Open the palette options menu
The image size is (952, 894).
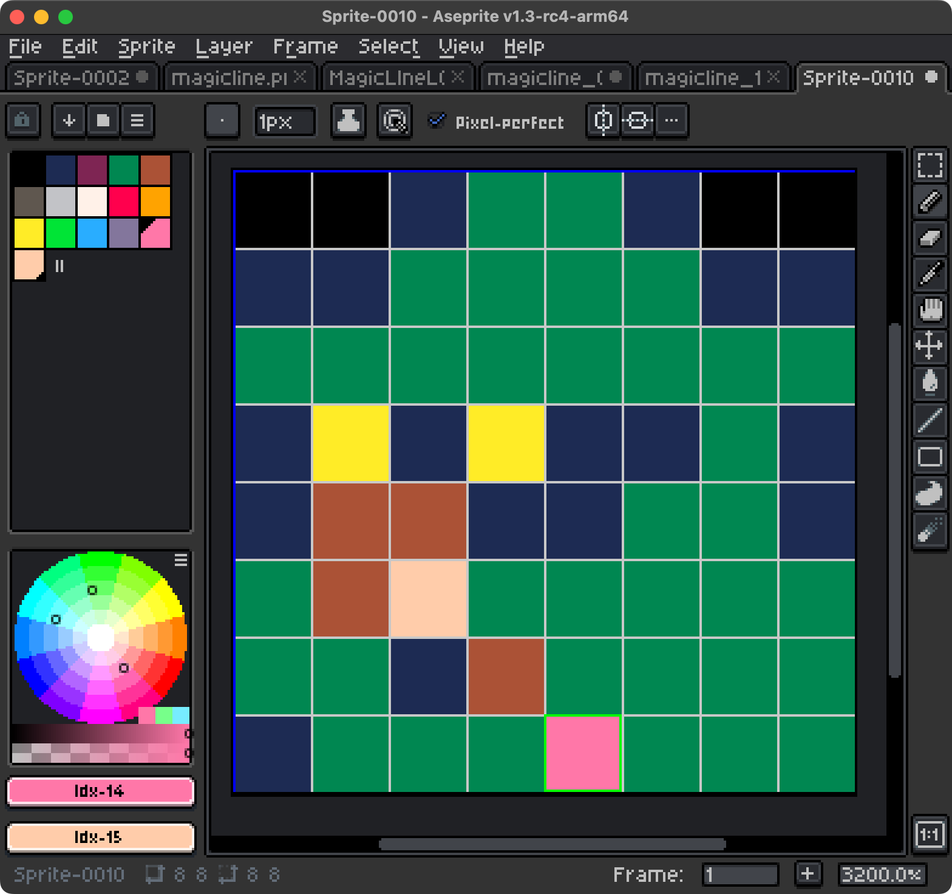click(137, 120)
